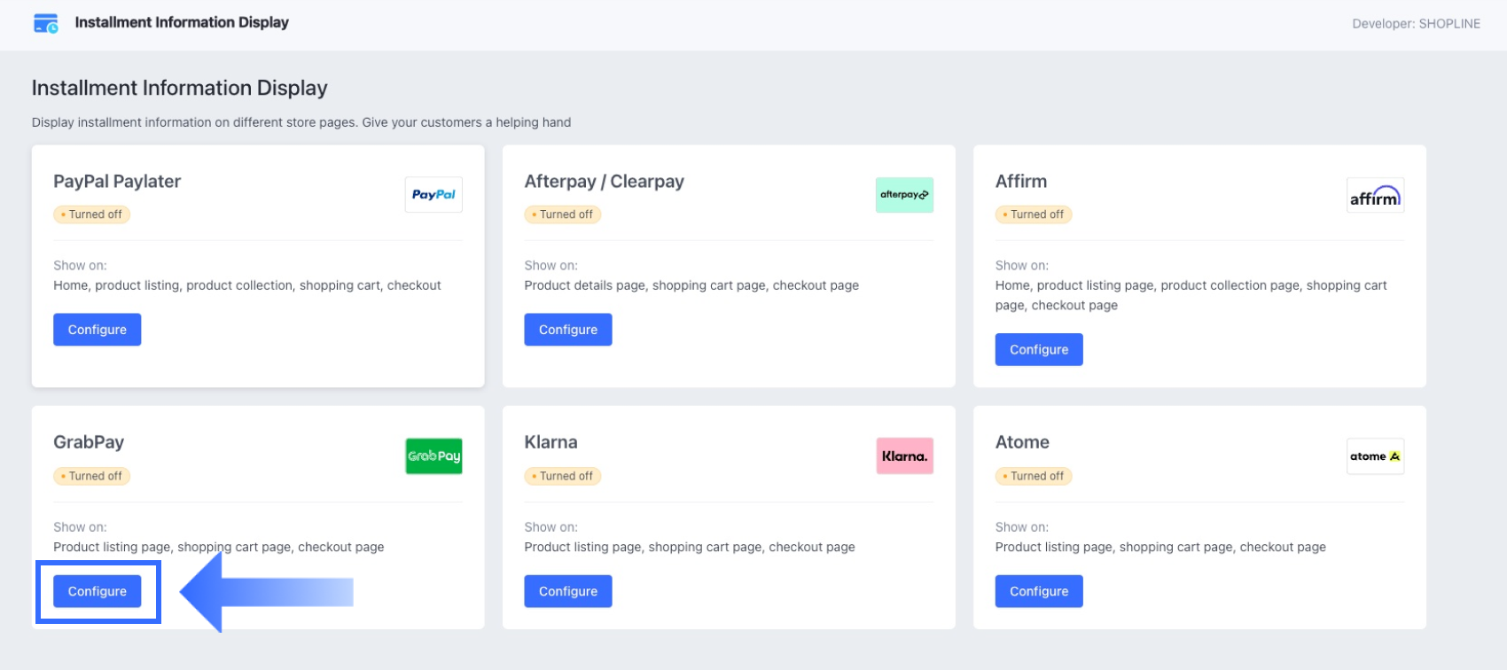1507x670 pixels.
Task: Click PayPal Paylater's Turned off status badge
Action: 92,214
